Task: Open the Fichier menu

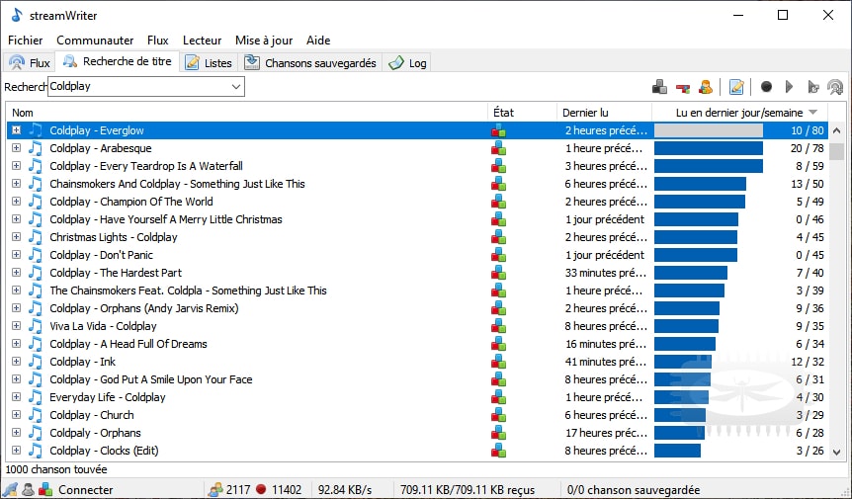Action: (26, 41)
